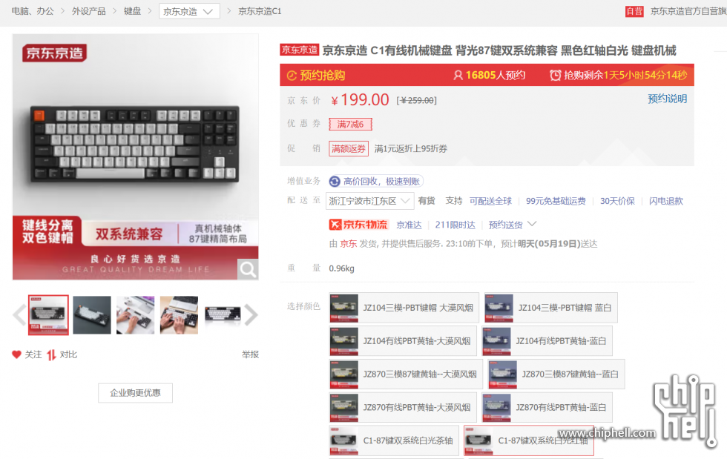Choose JZ870三模87键黄轴--蓝白 option
This screenshot has width=727, height=459.
[556, 374]
